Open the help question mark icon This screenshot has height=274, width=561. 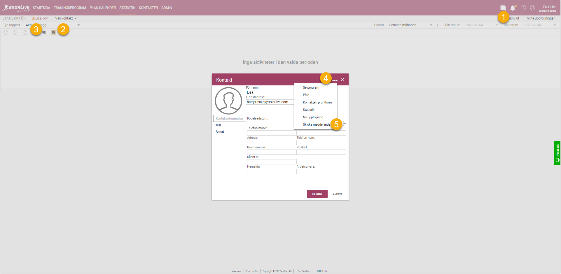523,8
